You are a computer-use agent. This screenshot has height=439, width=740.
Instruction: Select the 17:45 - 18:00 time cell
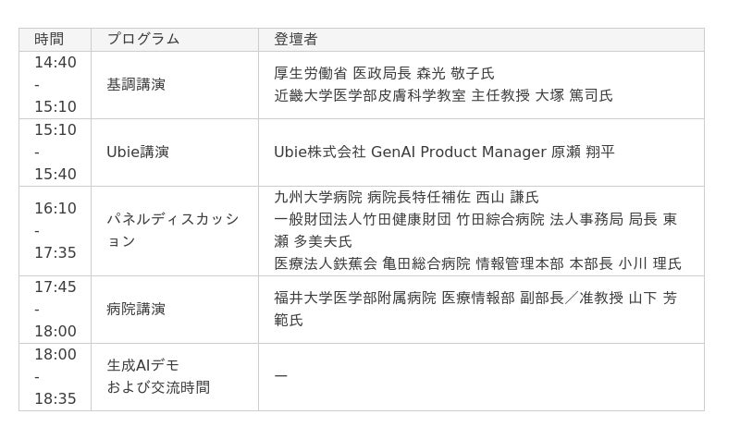coord(55,310)
